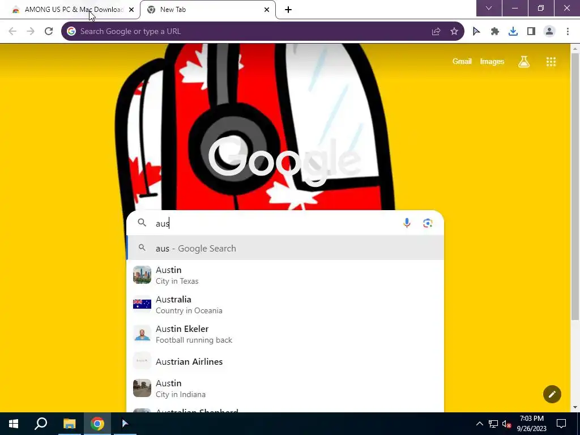Open the Images link

[492, 62]
